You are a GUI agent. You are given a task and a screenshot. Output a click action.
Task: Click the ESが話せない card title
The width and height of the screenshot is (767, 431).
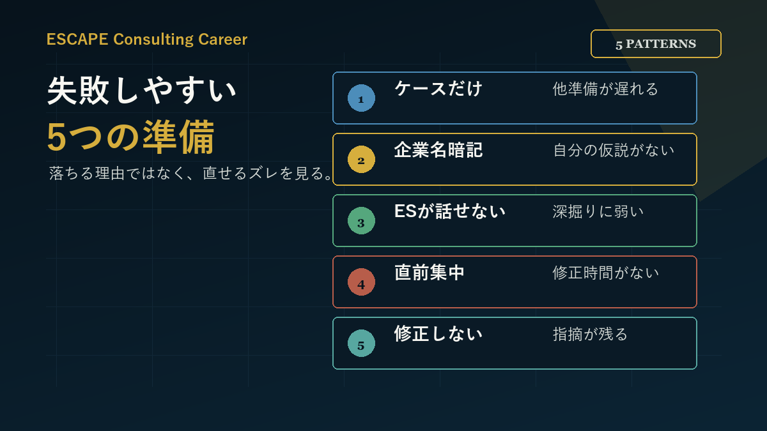pyautogui.click(x=449, y=211)
